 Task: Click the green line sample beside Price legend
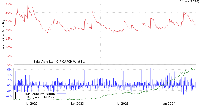[61, 97]
